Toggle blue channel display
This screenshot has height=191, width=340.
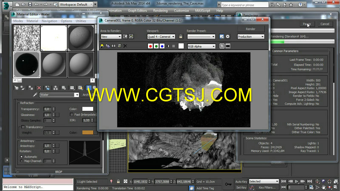pyautogui.click(x=162, y=46)
